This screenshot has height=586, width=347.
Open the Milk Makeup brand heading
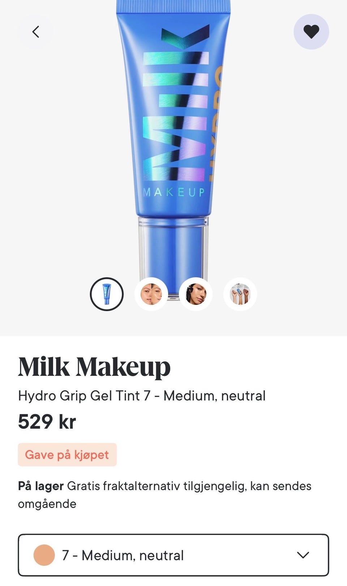pos(94,367)
